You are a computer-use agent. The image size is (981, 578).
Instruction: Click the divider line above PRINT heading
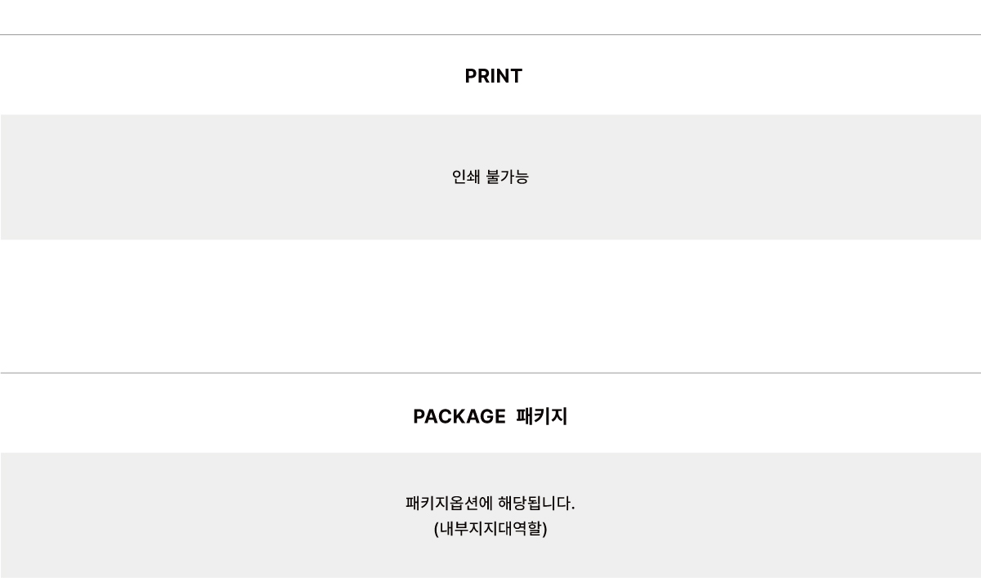point(490,34)
